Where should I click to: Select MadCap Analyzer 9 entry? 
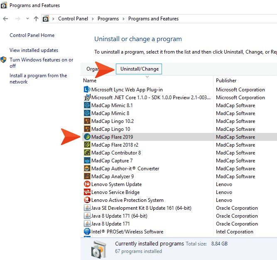pos(113,176)
